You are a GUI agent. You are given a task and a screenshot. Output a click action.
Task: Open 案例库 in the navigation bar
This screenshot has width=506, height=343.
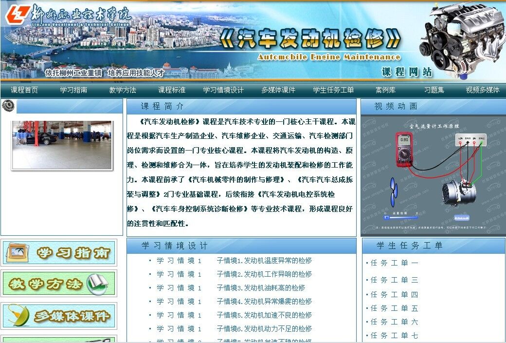click(385, 90)
